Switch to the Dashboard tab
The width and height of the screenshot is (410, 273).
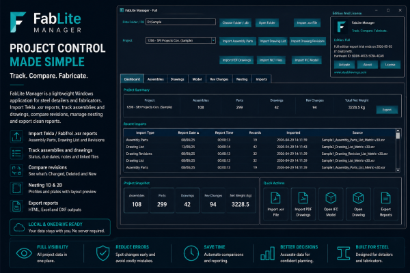tap(132, 79)
